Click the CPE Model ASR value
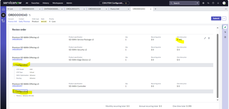The width and height of the screenshot is (229, 109). 31,69
